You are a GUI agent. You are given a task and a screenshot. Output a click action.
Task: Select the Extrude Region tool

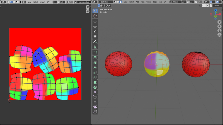coord(95,58)
